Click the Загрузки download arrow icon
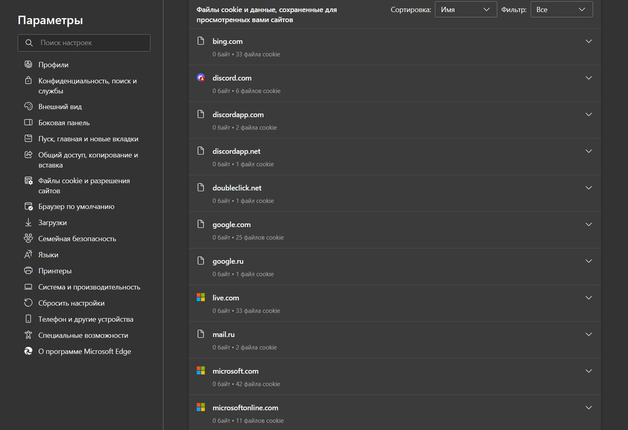 click(28, 222)
